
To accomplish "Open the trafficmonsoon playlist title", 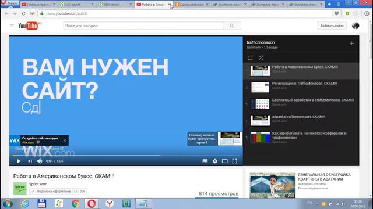I will pyautogui.click(x=261, y=42).
